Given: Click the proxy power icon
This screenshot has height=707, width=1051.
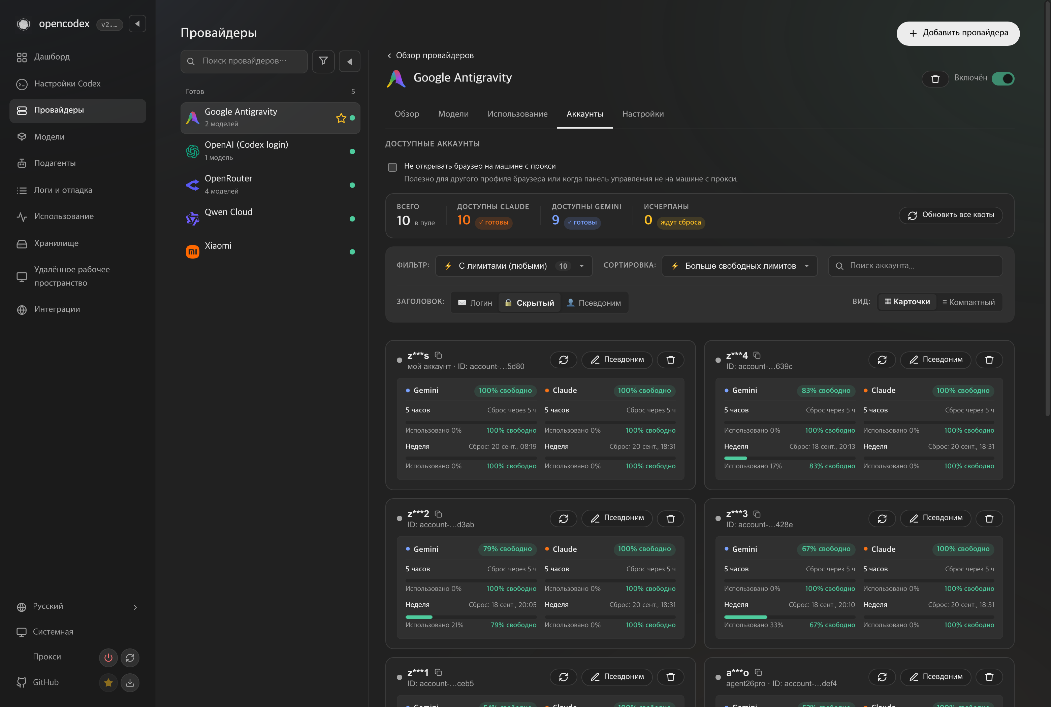Looking at the screenshot, I should pos(108,658).
